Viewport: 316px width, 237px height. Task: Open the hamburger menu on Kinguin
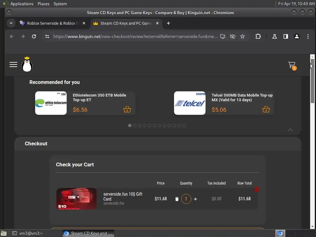(x=13, y=64)
